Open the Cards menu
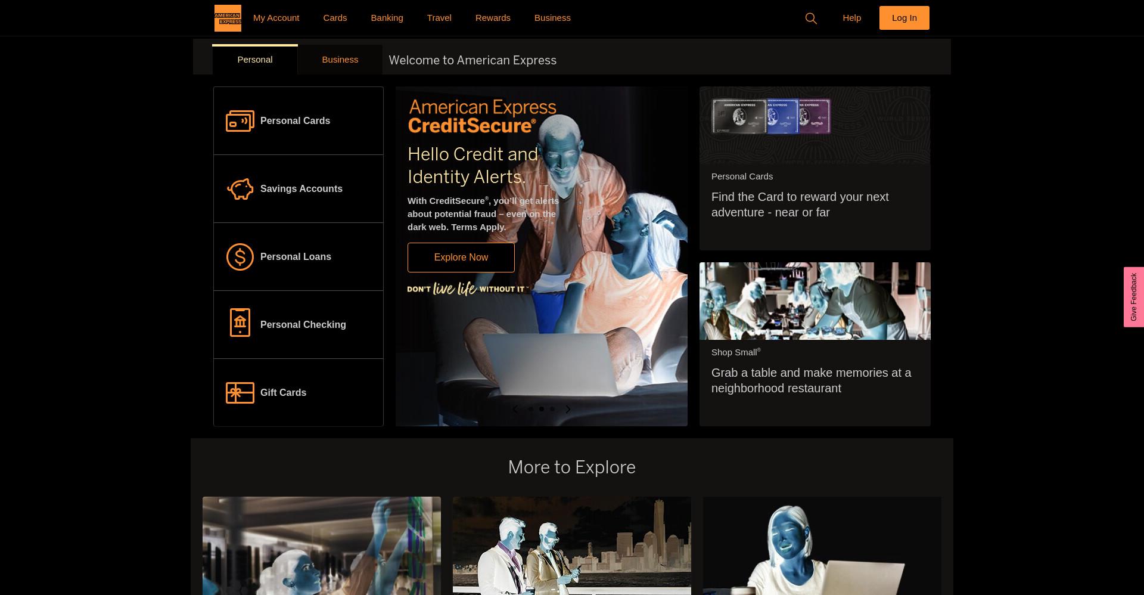 (x=335, y=18)
